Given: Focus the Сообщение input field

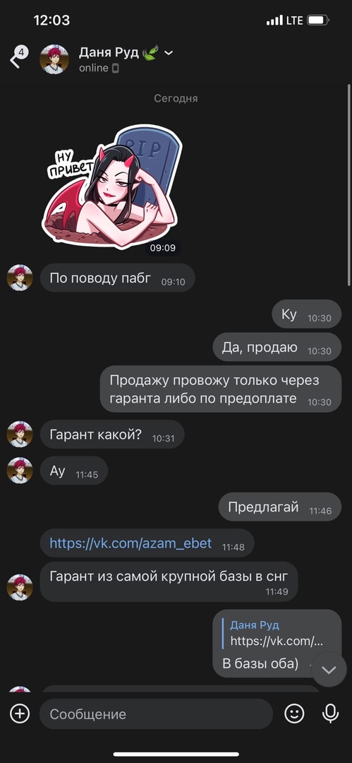Looking at the screenshot, I should (x=156, y=714).
